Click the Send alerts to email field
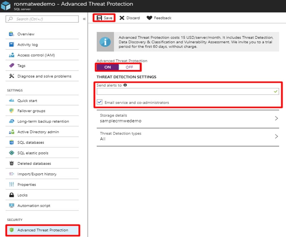 pos(188,91)
